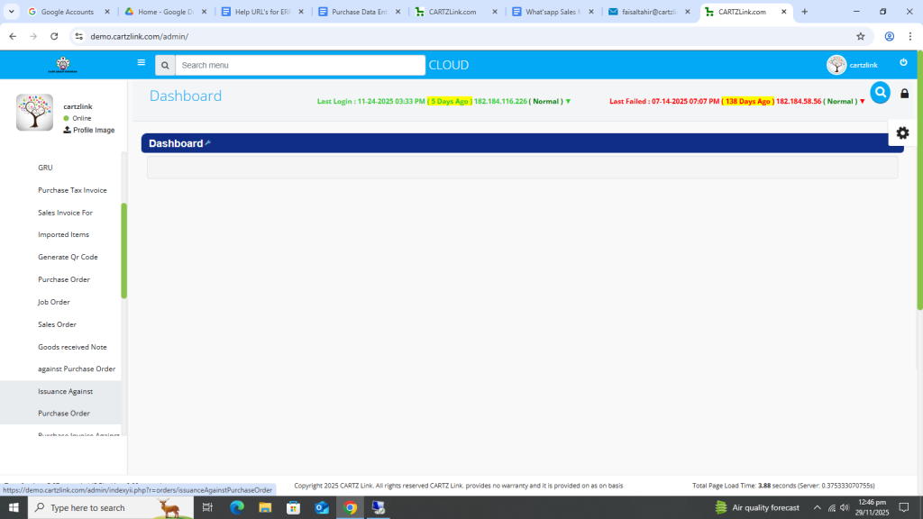Click the Profile Image link
The image size is (923, 519).
coord(93,131)
